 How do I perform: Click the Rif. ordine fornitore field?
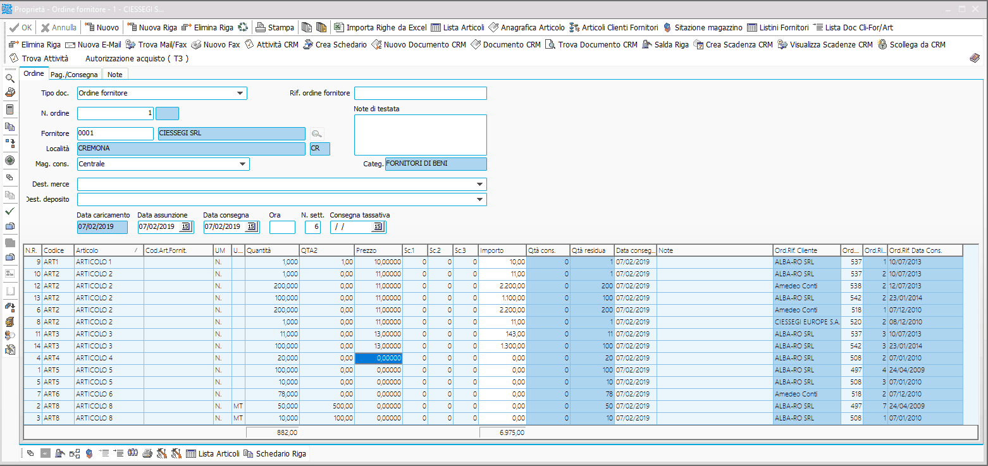(x=421, y=94)
